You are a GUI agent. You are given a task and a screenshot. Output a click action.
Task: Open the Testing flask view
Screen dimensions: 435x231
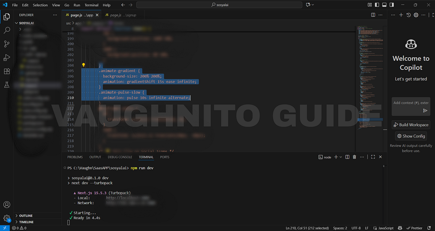click(x=7, y=84)
